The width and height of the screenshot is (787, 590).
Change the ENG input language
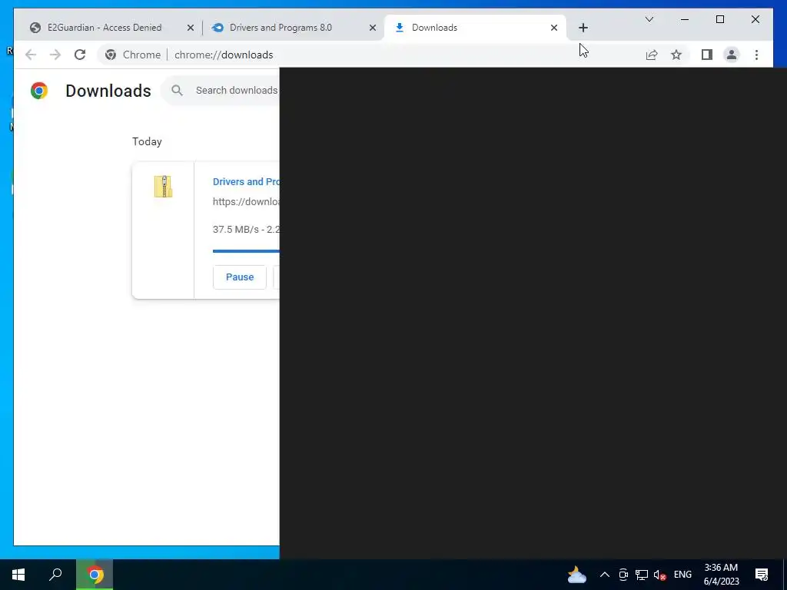pyautogui.click(x=682, y=575)
